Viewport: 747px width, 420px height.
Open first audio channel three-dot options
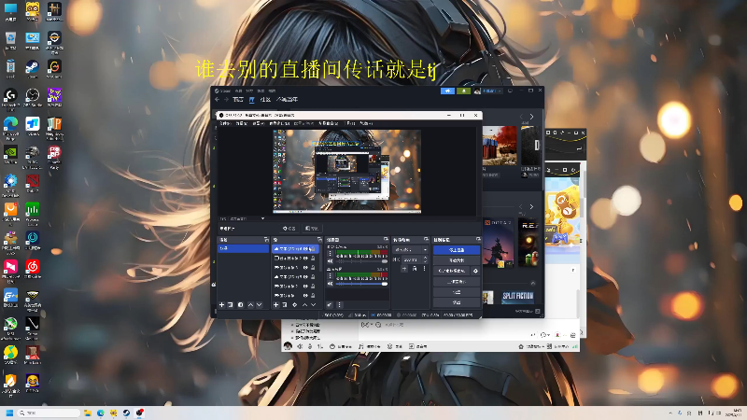(x=330, y=253)
